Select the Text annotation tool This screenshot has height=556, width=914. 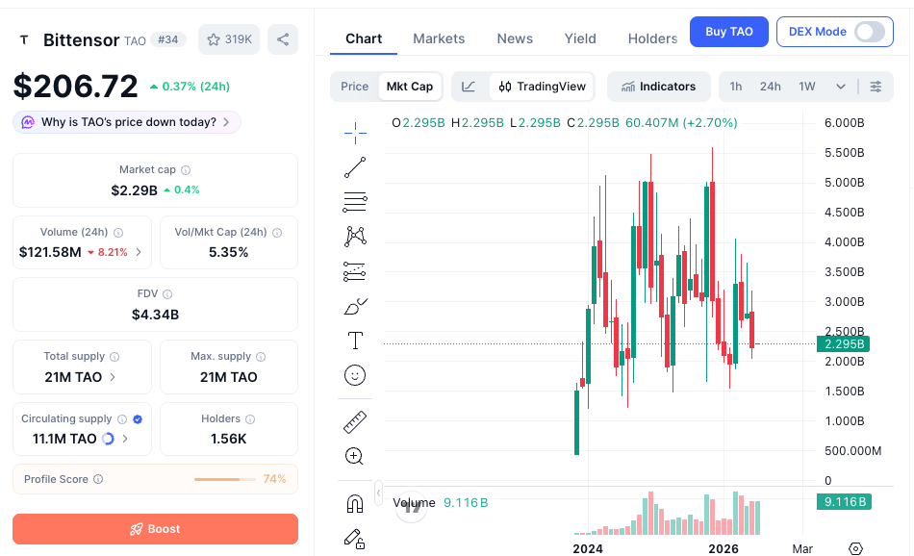[355, 341]
